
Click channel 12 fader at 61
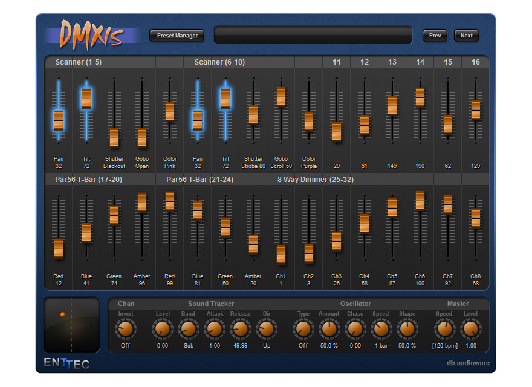[365, 125]
